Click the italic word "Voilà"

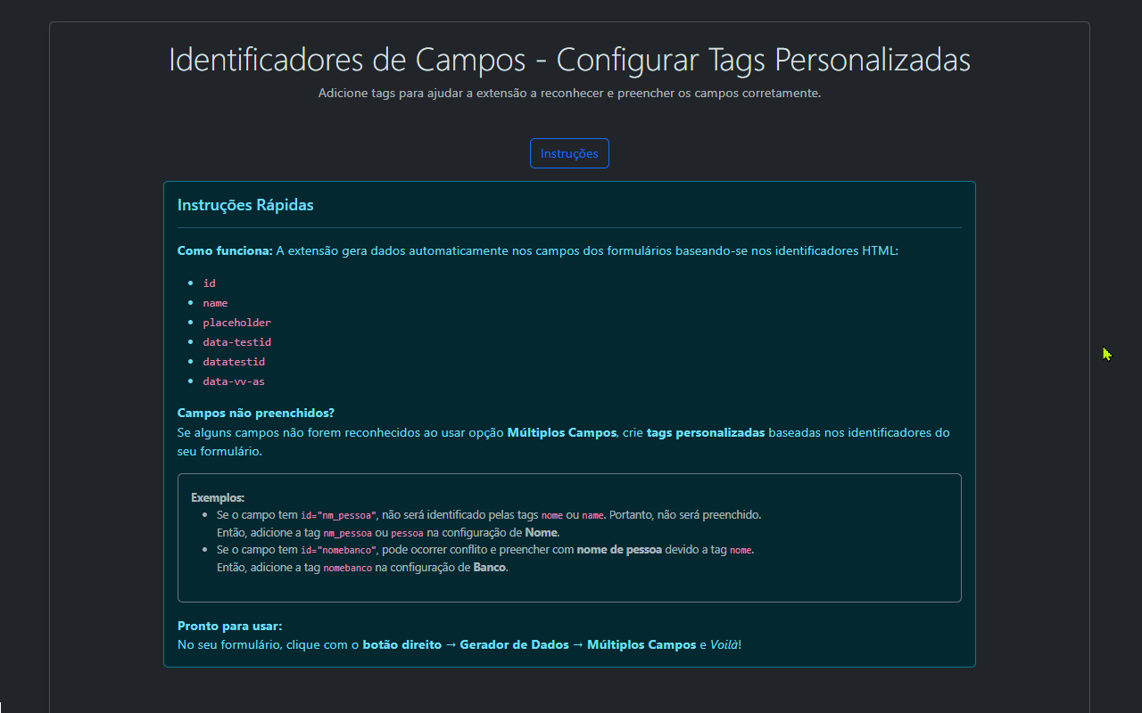coord(724,644)
